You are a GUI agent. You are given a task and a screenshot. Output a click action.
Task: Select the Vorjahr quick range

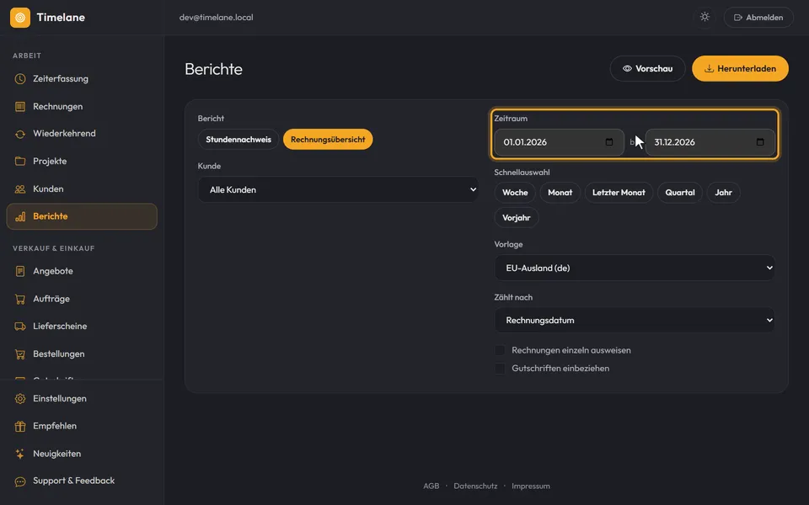(x=517, y=218)
